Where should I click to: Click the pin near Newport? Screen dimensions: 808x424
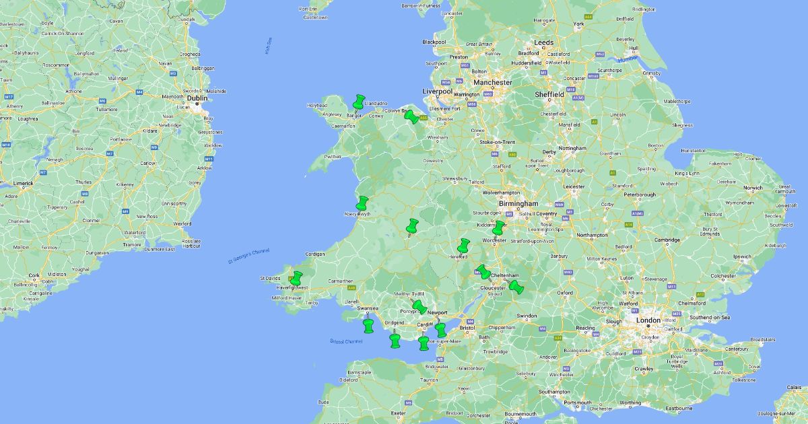[x=440, y=329]
